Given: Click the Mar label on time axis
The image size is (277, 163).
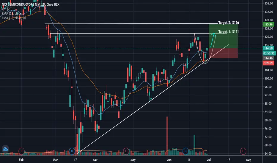Looking at the screenshot, I should 56,160.
